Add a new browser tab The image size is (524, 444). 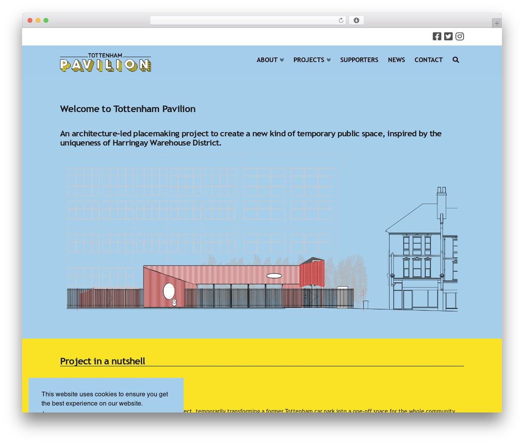[497, 23]
